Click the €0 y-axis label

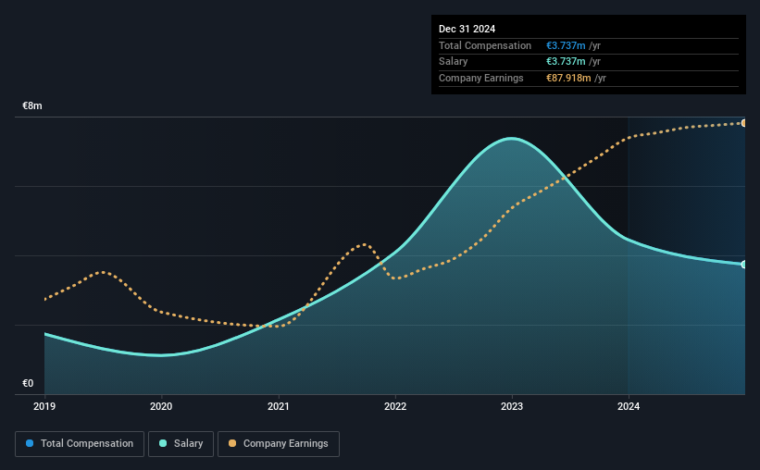point(28,383)
